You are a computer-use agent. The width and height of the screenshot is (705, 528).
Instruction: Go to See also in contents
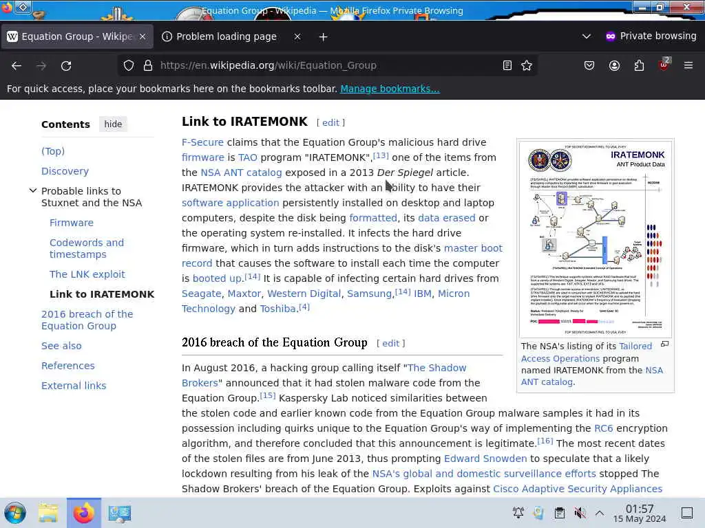coord(61,346)
